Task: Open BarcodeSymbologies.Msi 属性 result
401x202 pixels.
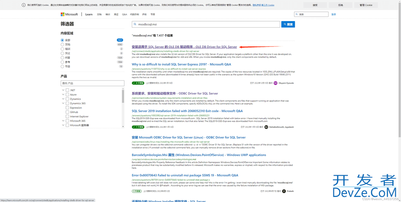Action: (199, 155)
